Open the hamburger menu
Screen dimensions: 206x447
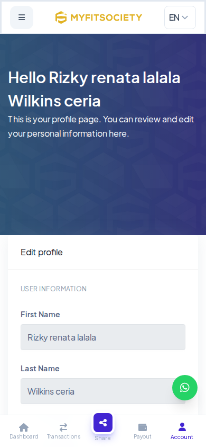coord(22,17)
